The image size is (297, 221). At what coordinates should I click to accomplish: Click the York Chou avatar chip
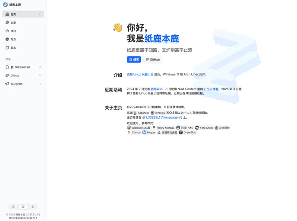(x=204, y=128)
